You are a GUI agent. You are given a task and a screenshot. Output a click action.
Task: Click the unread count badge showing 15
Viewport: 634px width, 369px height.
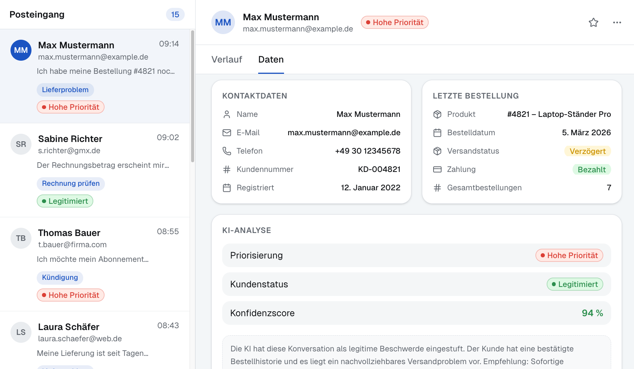point(175,14)
